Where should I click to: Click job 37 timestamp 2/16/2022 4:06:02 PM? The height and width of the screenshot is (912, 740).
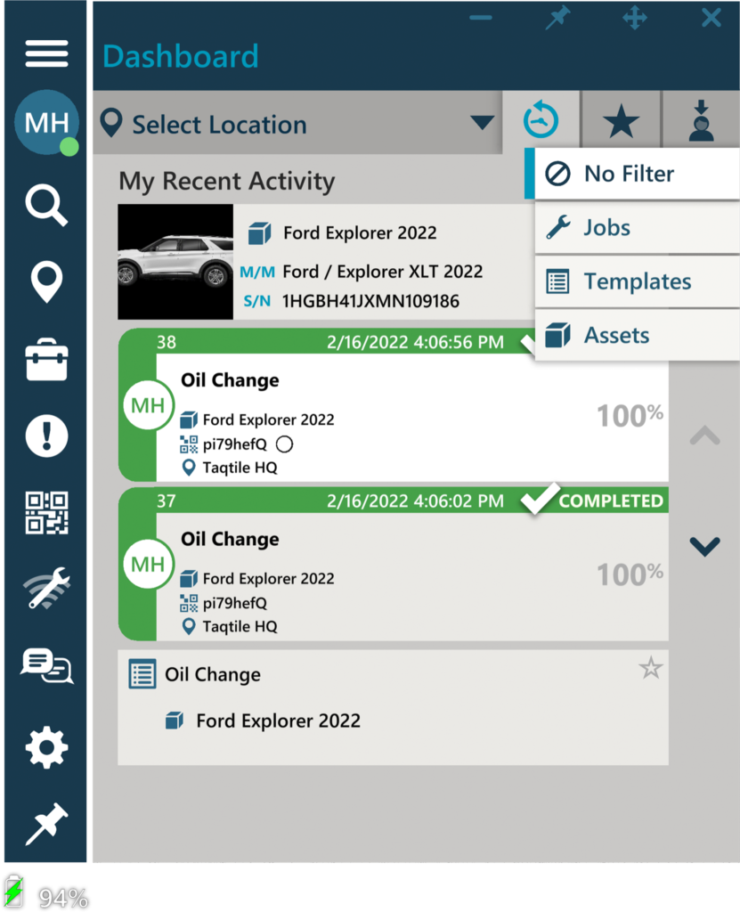pos(415,501)
